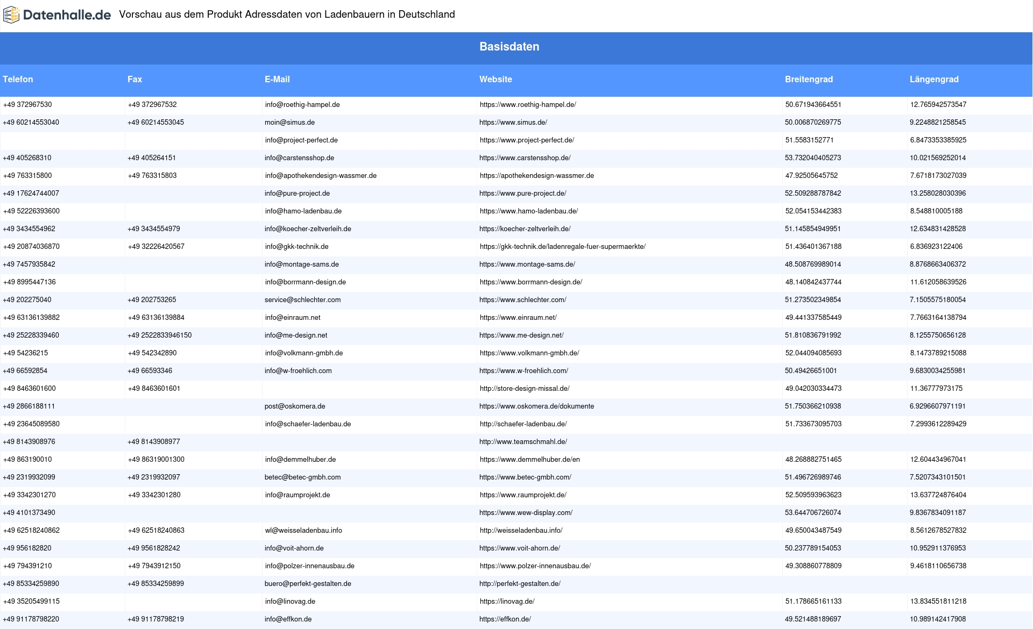Image resolution: width=1033 pixels, height=629 pixels.
Task: Click the E-Mail column header
Action: [x=277, y=79]
